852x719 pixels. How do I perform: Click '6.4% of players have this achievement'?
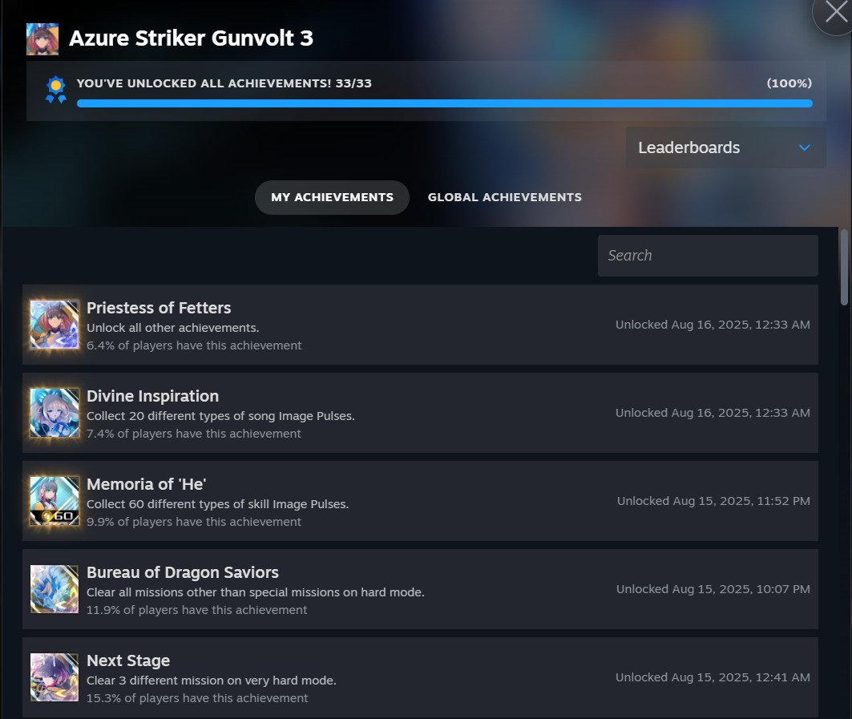point(194,345)
